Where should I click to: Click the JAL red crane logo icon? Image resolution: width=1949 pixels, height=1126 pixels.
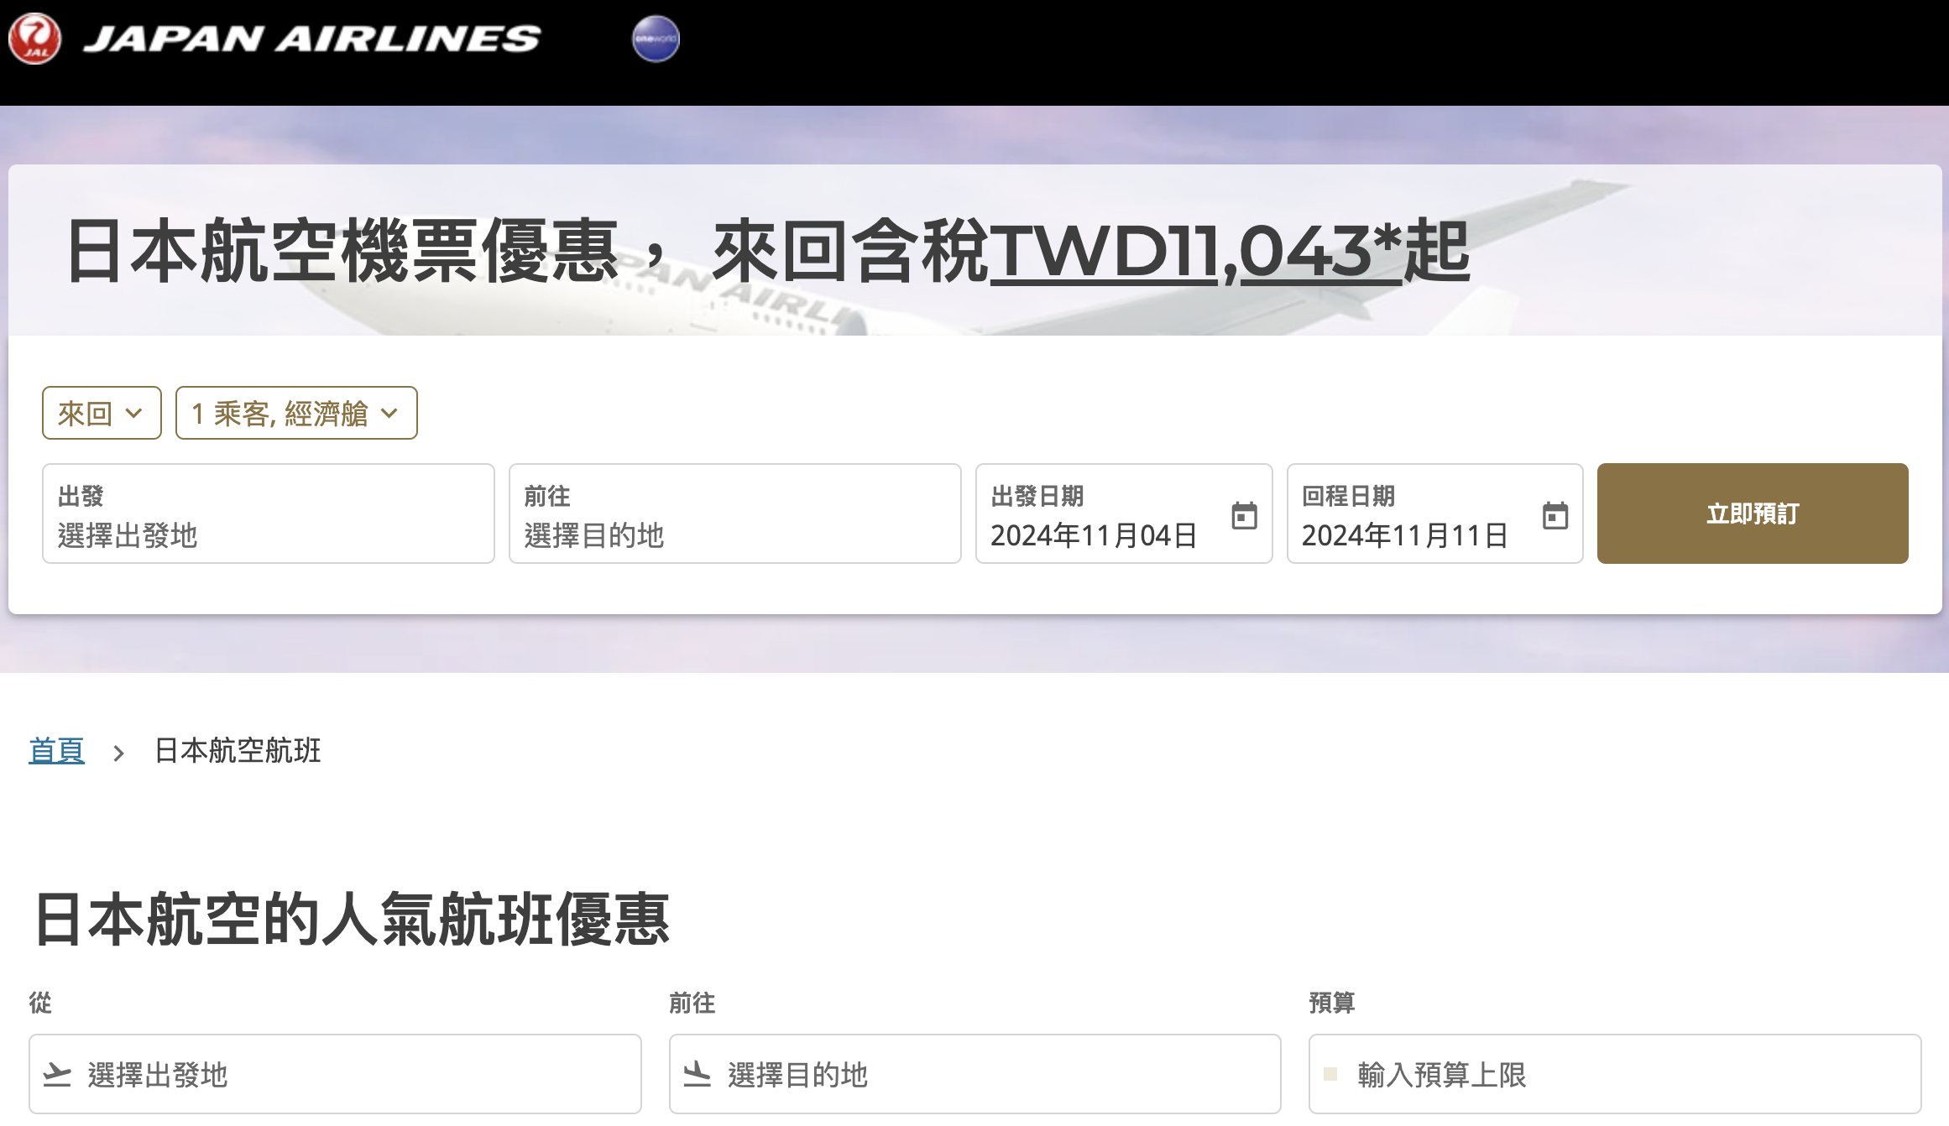coord(37,38)
